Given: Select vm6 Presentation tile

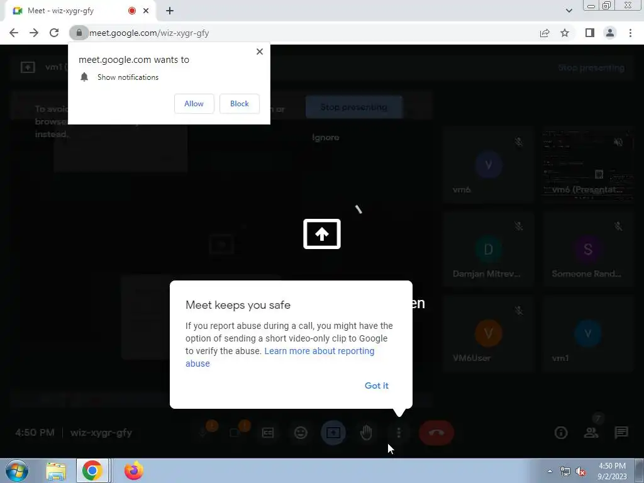Looking at the screenshot, I should click(x=588, y=165).
